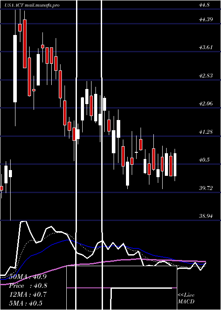This screenshot has width=221, height=310.
Task: Click the '5MA : 40.5' legend text
Action: 26,303
